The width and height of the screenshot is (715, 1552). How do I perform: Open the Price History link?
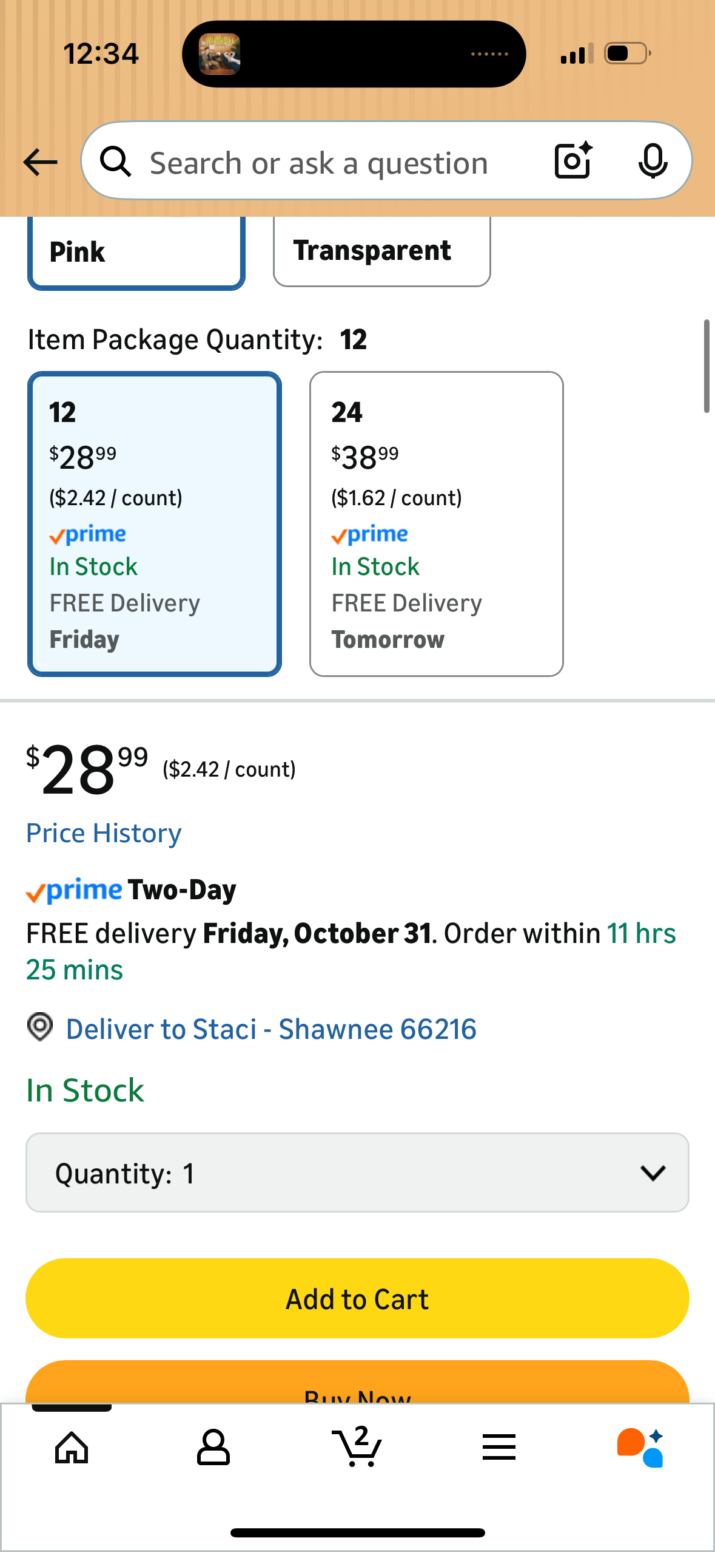(x=104, y=833)
